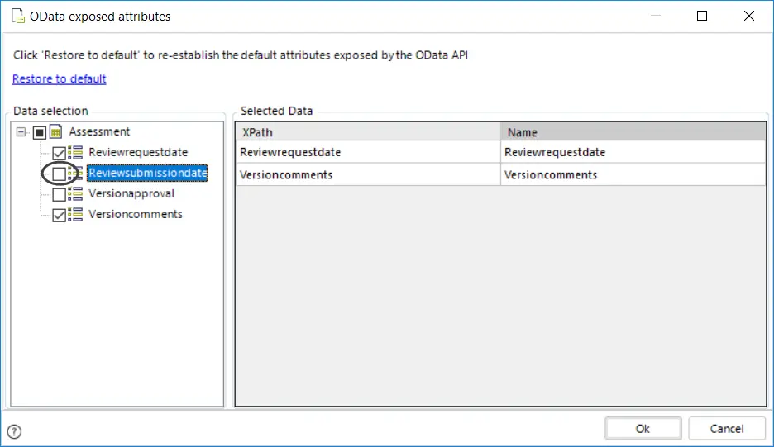
Task: Uncheck the Versioncomments checkbox
Action: coord(60,215)
